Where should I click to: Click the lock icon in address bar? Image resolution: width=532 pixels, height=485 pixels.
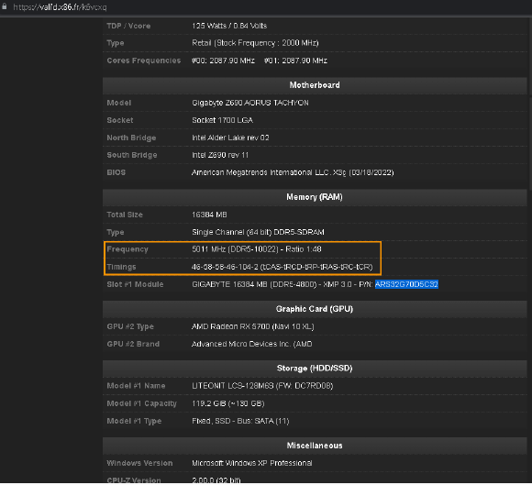[4, 6]
